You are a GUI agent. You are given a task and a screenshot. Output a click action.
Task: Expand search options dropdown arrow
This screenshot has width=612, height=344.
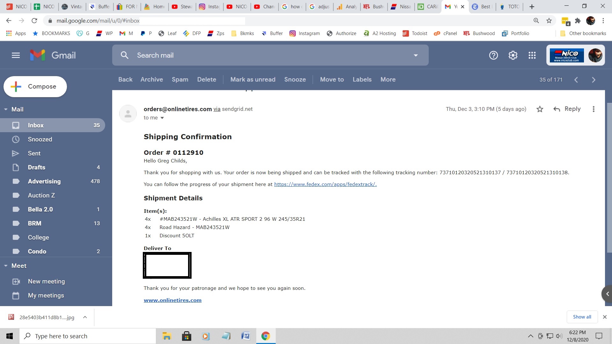pyautogui.click(x=416, y=55)
